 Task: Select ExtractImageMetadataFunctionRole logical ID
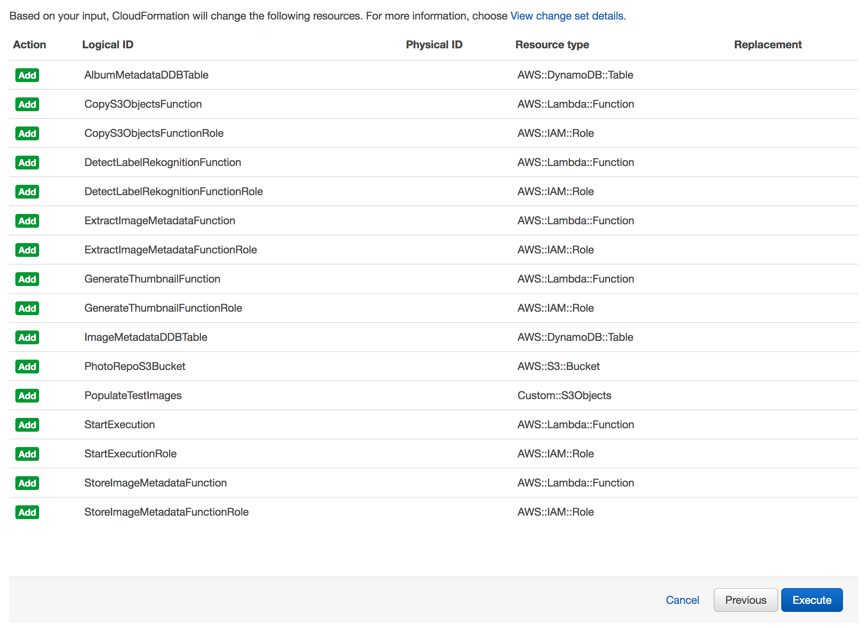tap(170, 250)
